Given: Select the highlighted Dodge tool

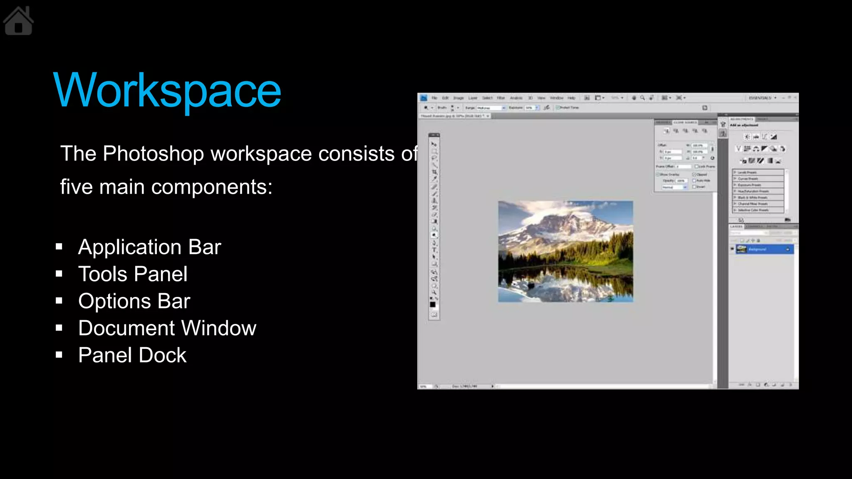Looking at the screenshot, I should (434, 235).
